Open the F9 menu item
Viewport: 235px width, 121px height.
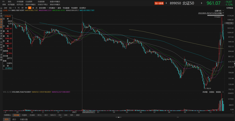click(x=3, y=2)
